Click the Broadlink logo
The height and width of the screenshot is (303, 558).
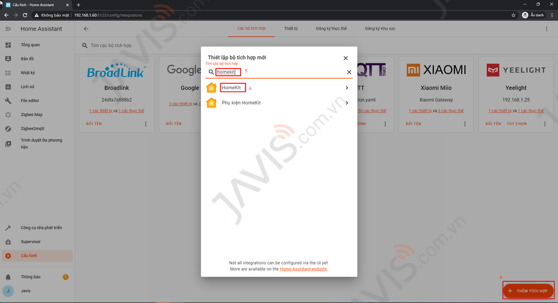[x=117, y=70]
